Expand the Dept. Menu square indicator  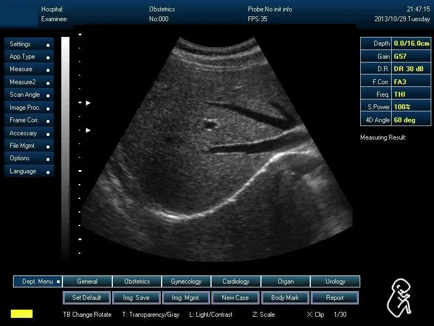tap(59, 281)
